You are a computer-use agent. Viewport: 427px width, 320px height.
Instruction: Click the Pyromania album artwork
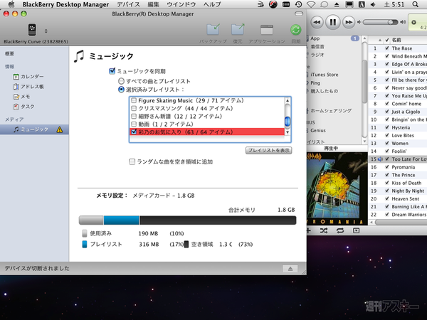click(337, 188)
